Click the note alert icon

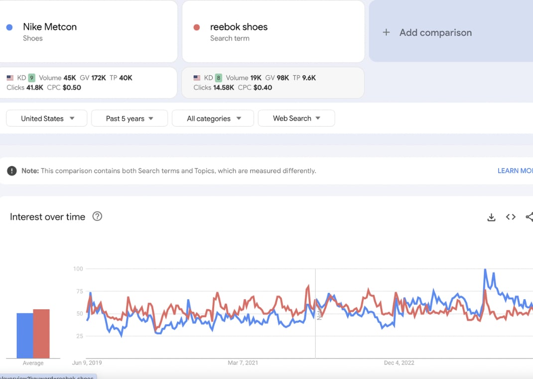click(x=11, y=171)
